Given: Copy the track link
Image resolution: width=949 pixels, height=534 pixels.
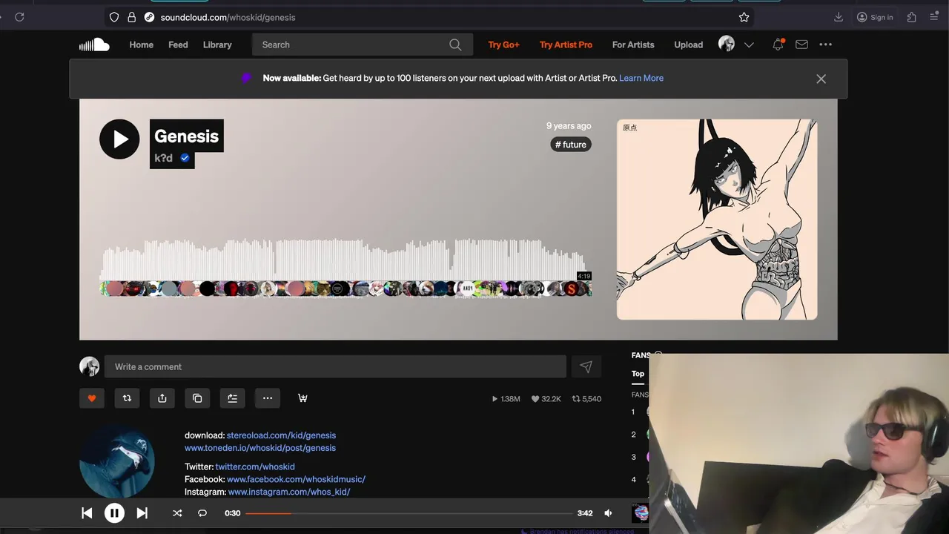Looking at the screenshot, I should point(197,398).
